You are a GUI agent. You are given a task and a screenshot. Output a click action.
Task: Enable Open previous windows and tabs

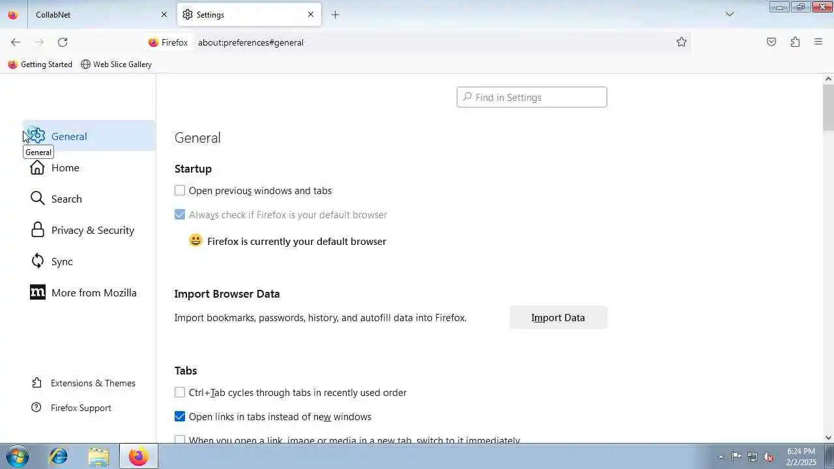click(x=180, y=191)
